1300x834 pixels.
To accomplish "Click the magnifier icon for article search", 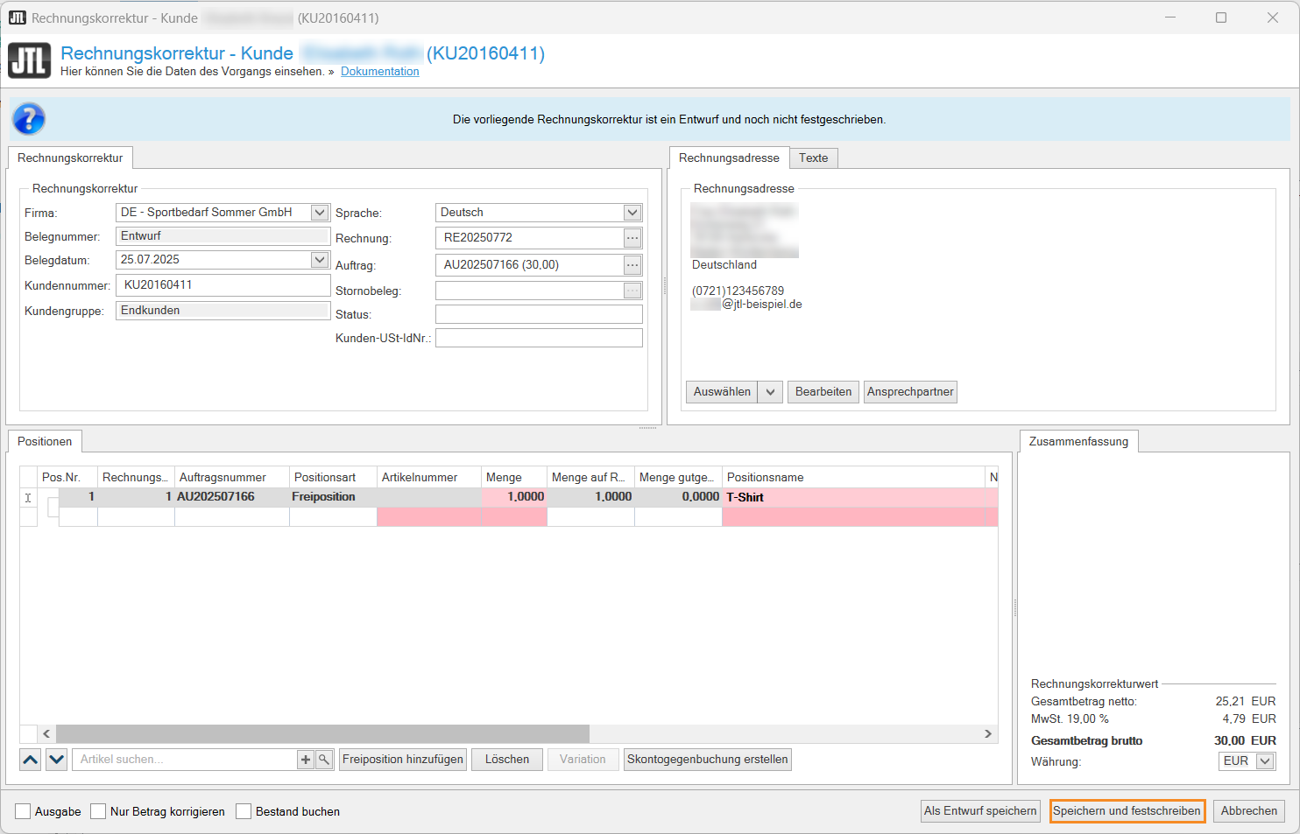I will pyautogui.click(x=323, y=760).
